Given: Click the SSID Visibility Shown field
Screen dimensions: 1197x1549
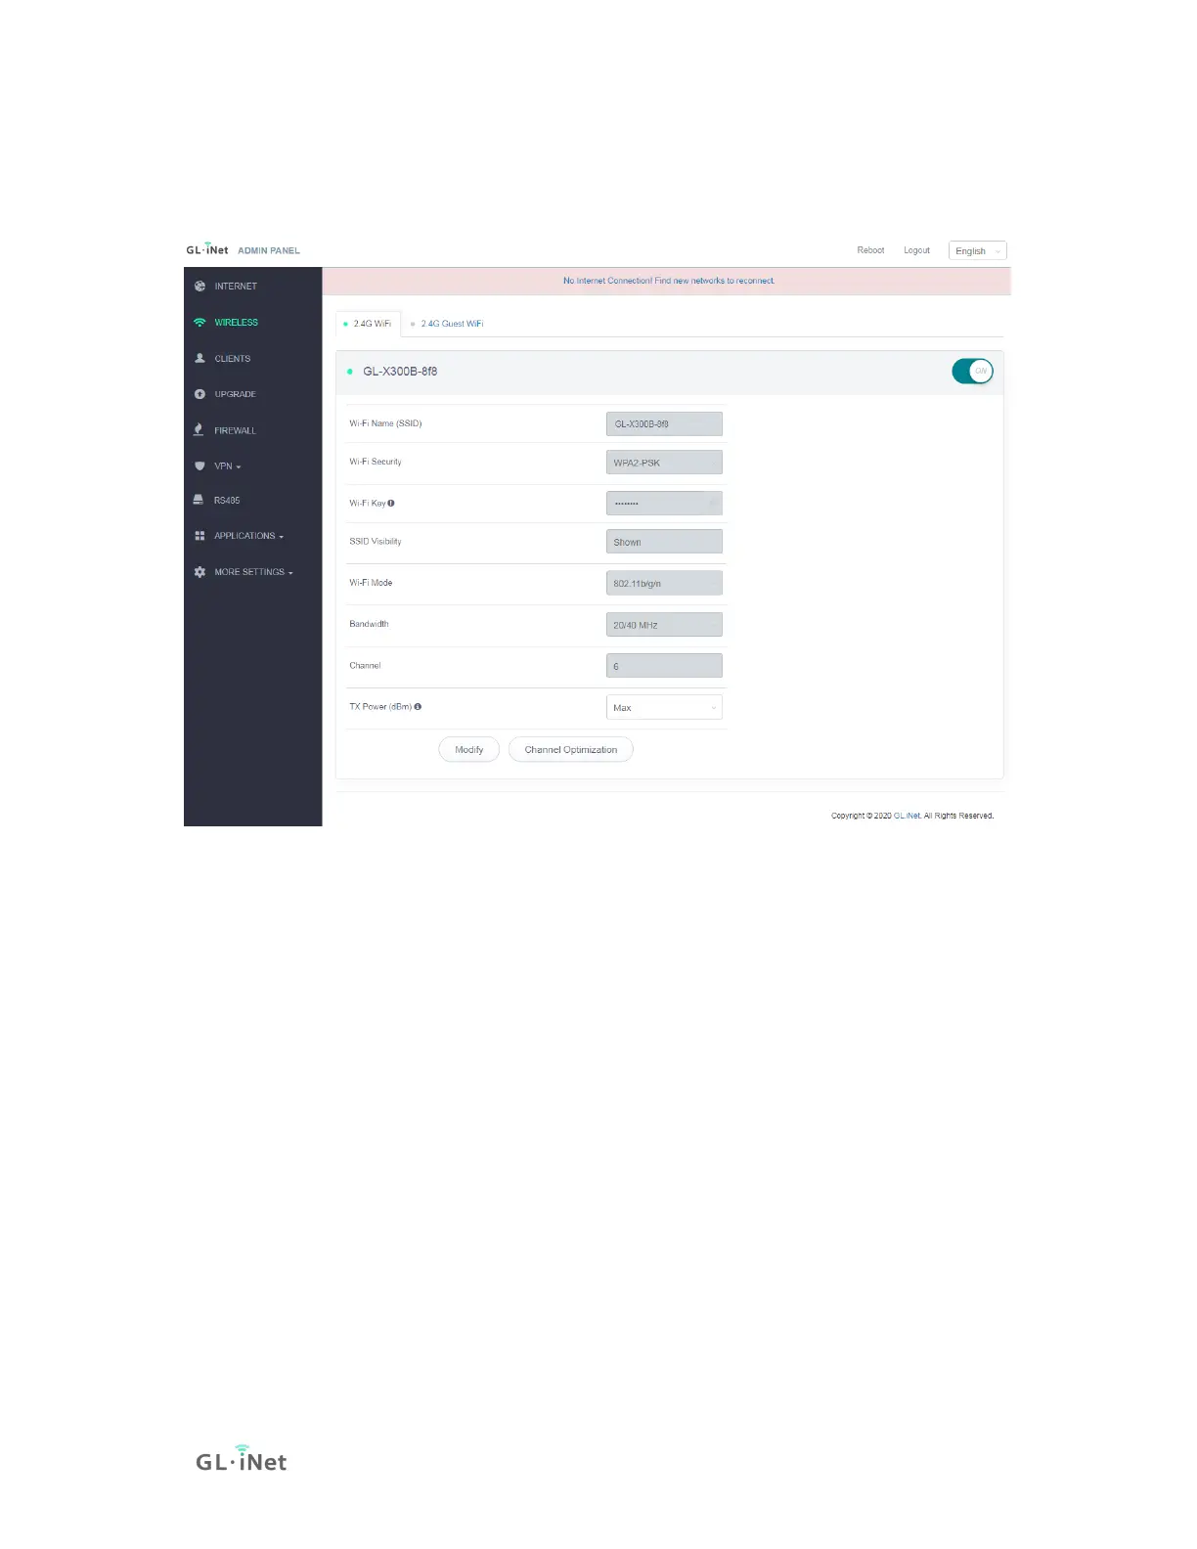Looking at the screenshot, I should click(x=664, y=542).
